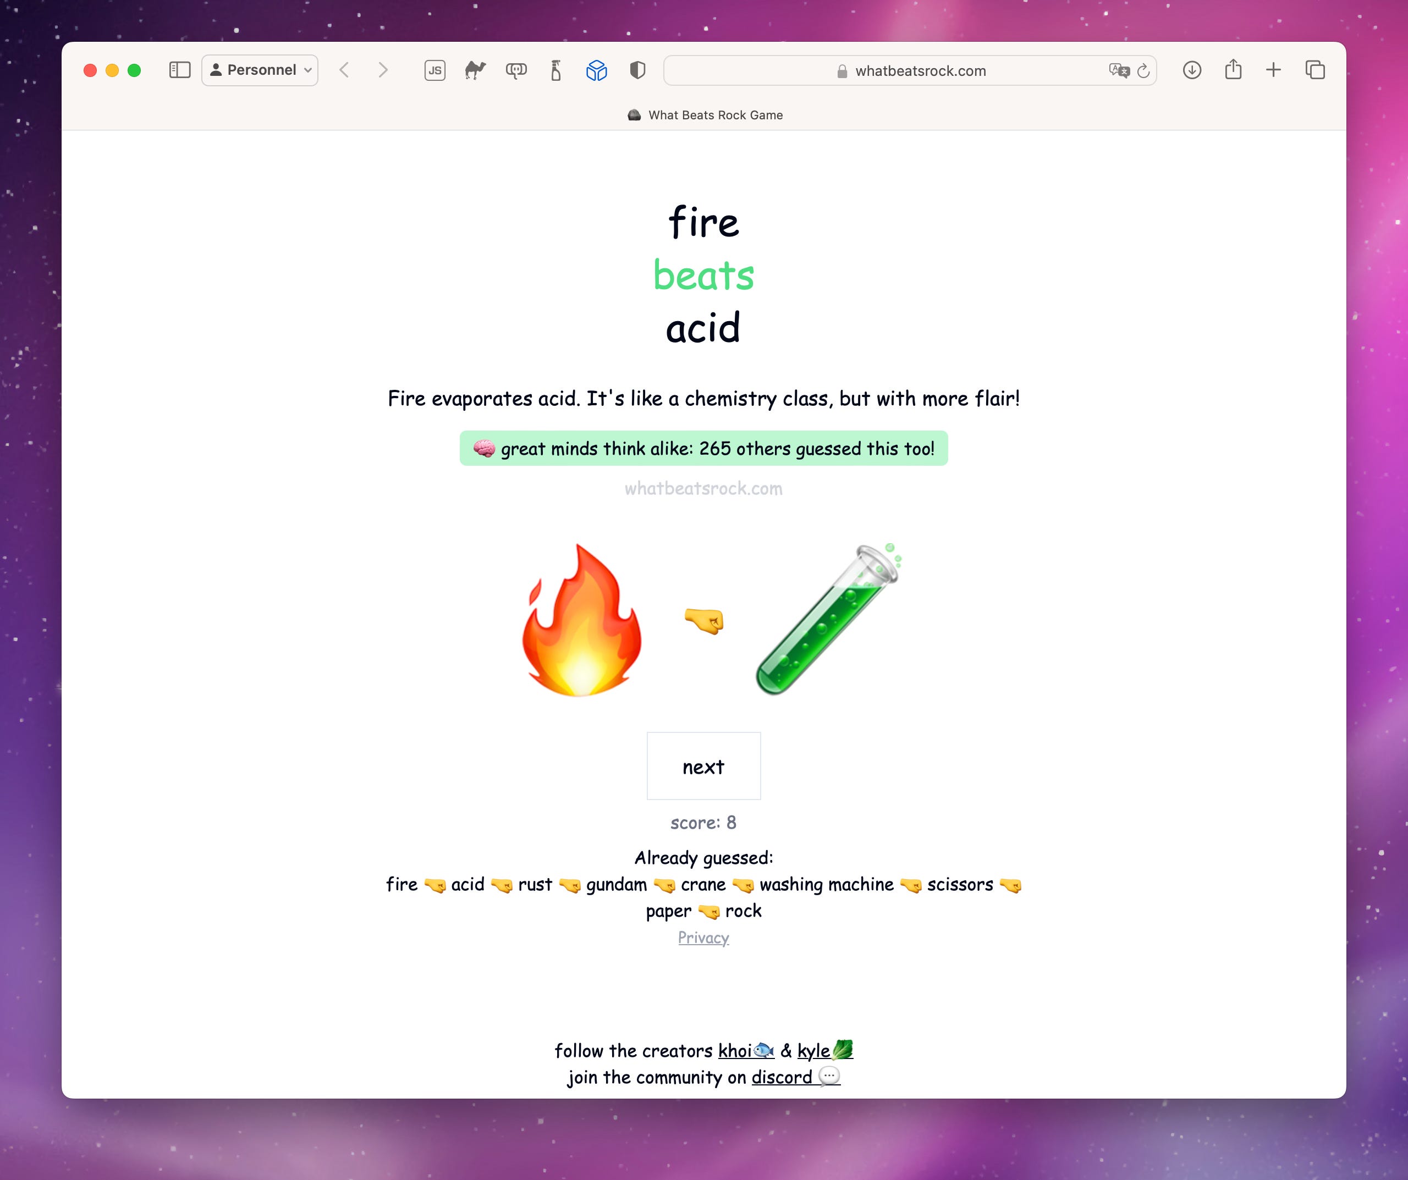Reload the current page

pyautogui.click(x=1144, y=70)
